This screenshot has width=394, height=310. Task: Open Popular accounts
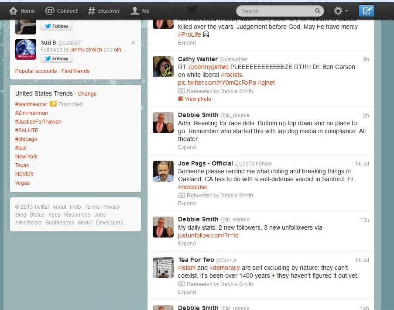coord(36,71)
